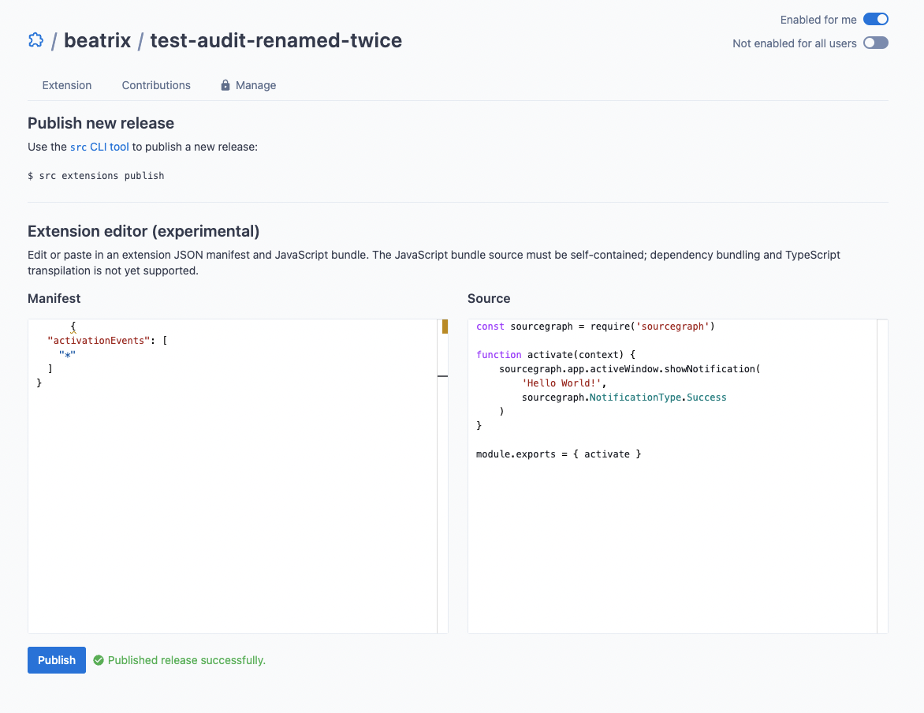The height and width of the screenshot is (713, 924).
Task: Click the '"*"' value in the manifest
Action: (67, 354)
